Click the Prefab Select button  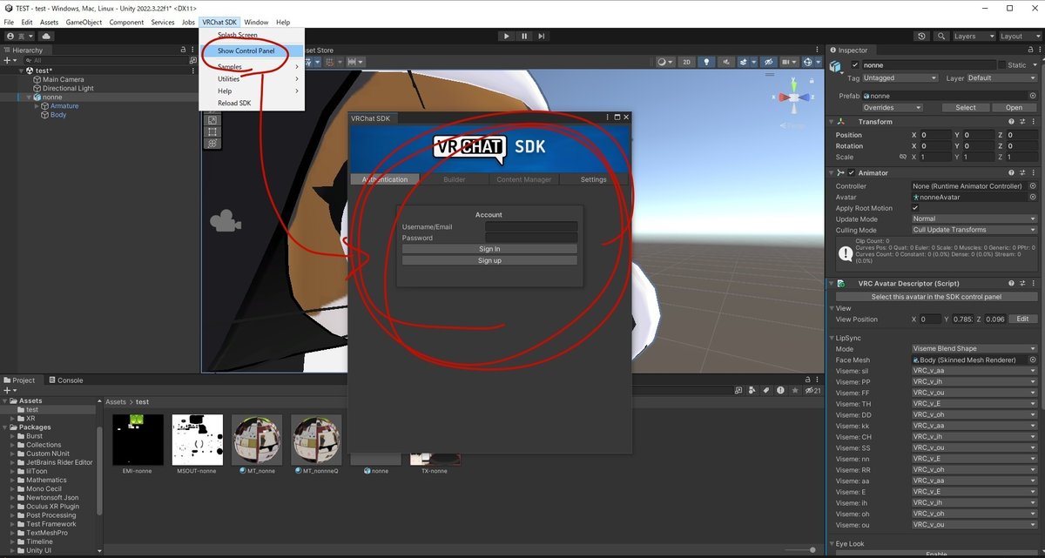click(966, 108)
